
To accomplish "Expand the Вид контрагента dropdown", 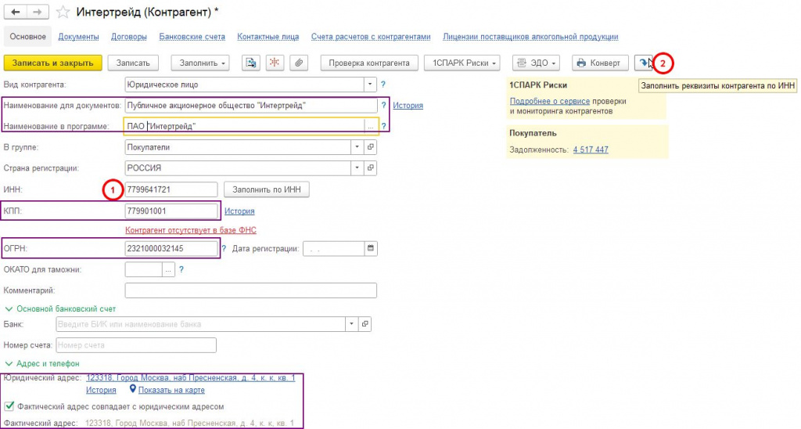I will 370,84.
